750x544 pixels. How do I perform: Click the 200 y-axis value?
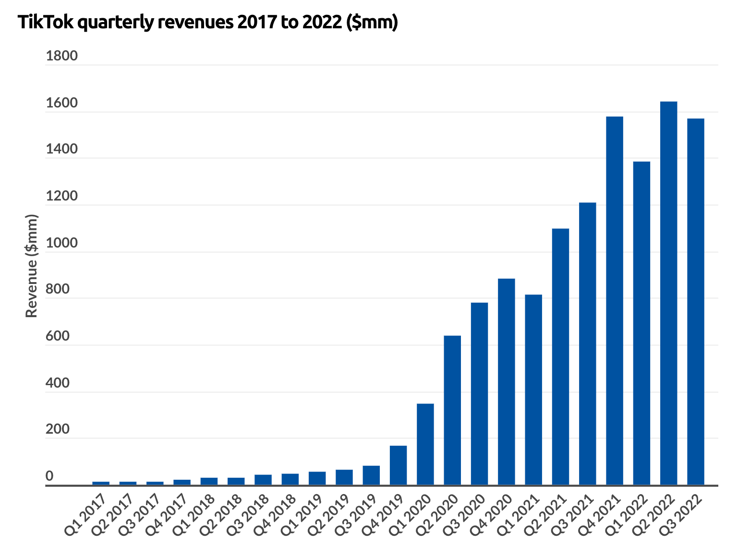(58, 429)
